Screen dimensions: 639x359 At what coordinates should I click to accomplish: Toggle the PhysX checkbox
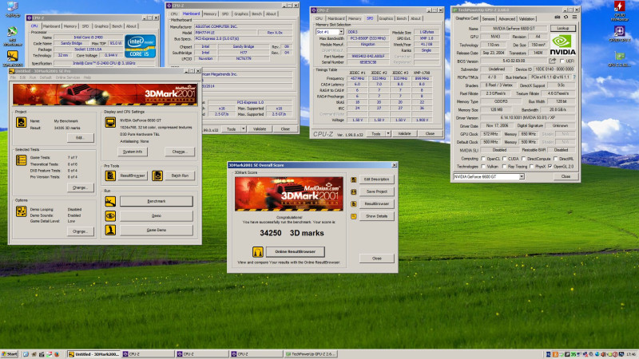coord(532,167)
